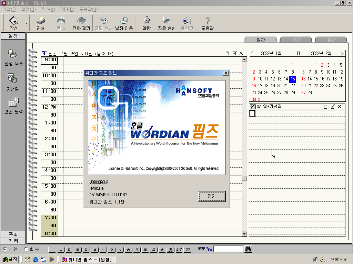Open the 일정 sidebar section header
Screen dimensions: 353x264
13,36
